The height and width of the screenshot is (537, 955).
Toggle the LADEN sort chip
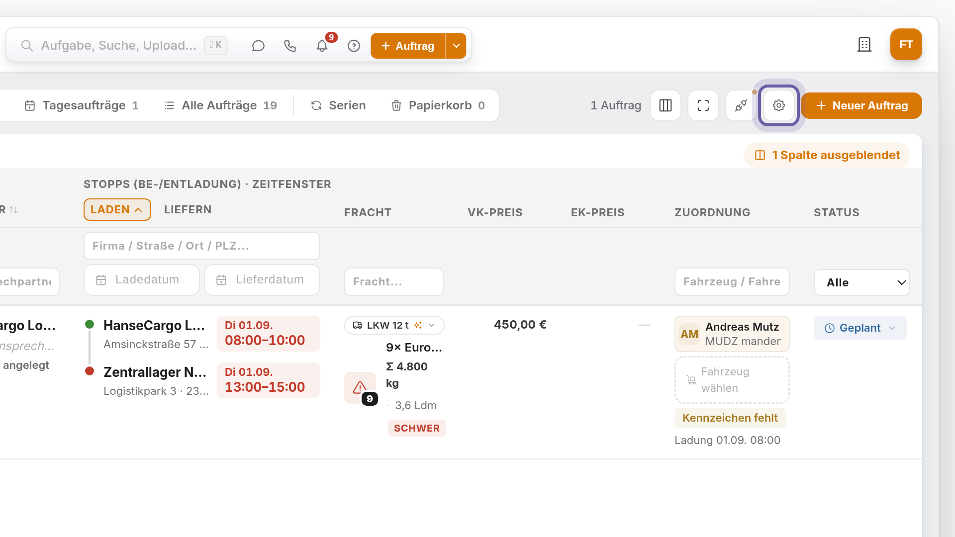[117, 210]
